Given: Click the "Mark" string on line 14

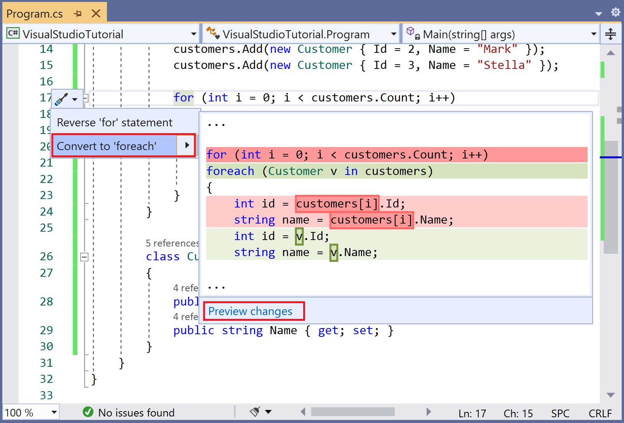Looking at the screenshot, I should tap(498, 49).
